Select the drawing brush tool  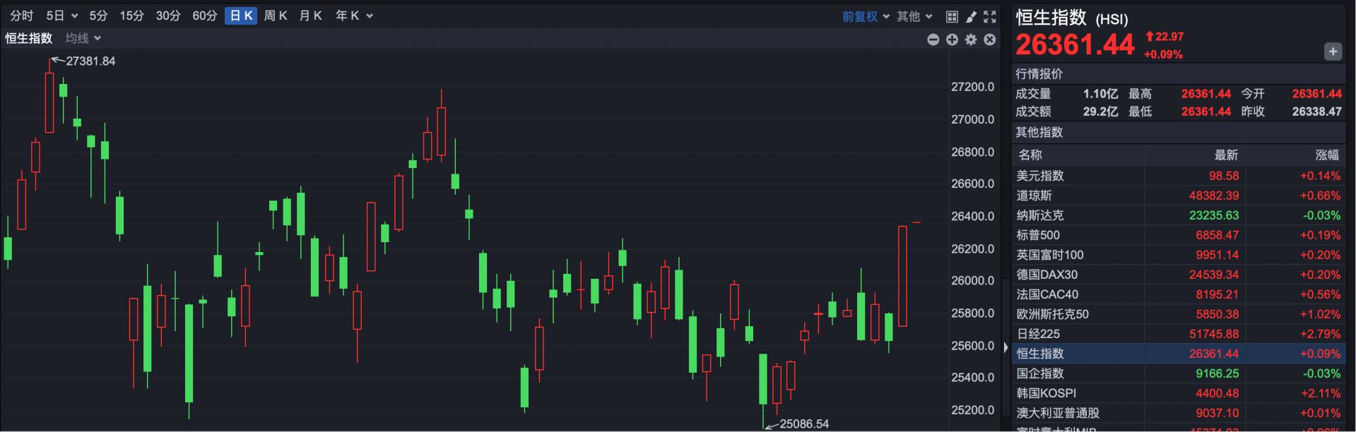tap(971, 16)
